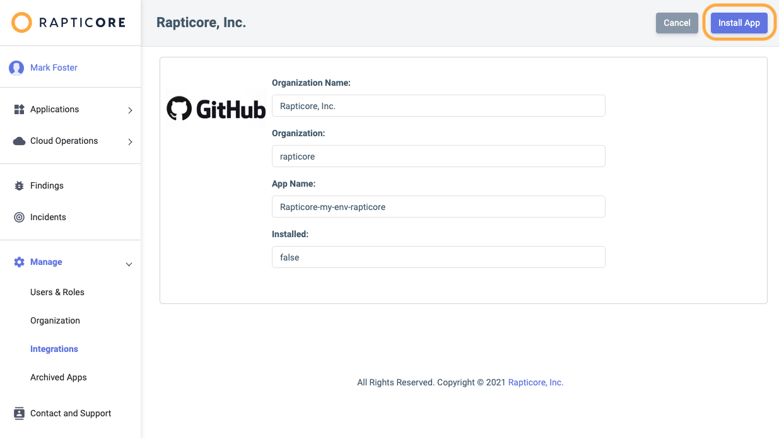The height and width of the screenshot is (439, 779).
Task: Click the RAPTICORE wordmark text
Action: (82, 23)
